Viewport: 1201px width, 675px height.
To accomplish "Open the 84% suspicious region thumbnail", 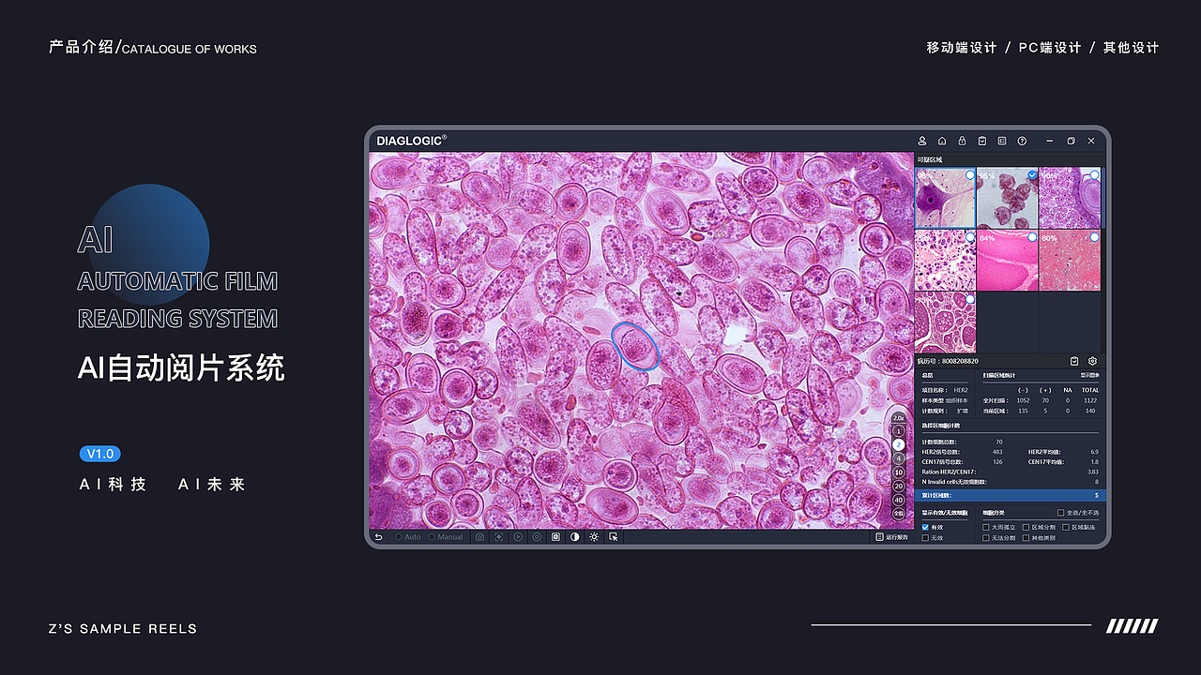I will pos(1008,261).
